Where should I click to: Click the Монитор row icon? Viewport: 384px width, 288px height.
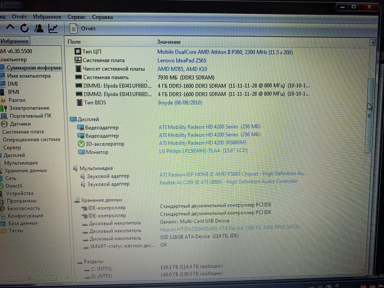(81, 152)
